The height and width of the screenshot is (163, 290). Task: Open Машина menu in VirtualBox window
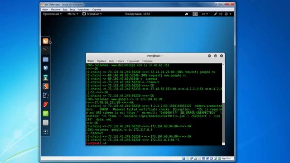pyautogui.click(x=55, y=10)
